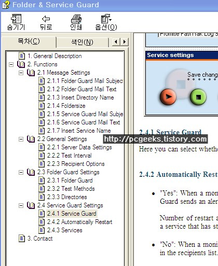Click book icon beside 2.2 General Settings
The height and width of the screenshot is (266, 218).
(31, 139)
